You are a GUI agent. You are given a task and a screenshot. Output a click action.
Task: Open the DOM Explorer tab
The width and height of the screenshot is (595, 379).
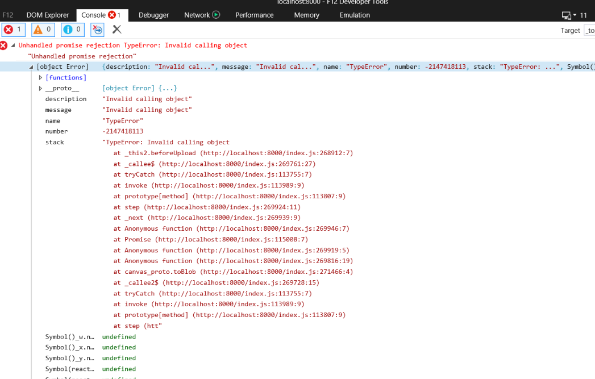tap(48, 15)
